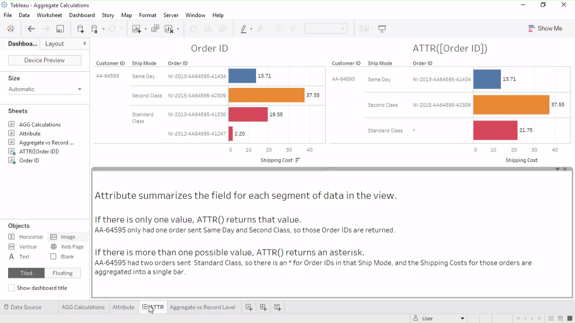The image size is (575, 323).
Task: Expand the Clear Sheet dropdown arrow
Action: (x=178, y=29)
